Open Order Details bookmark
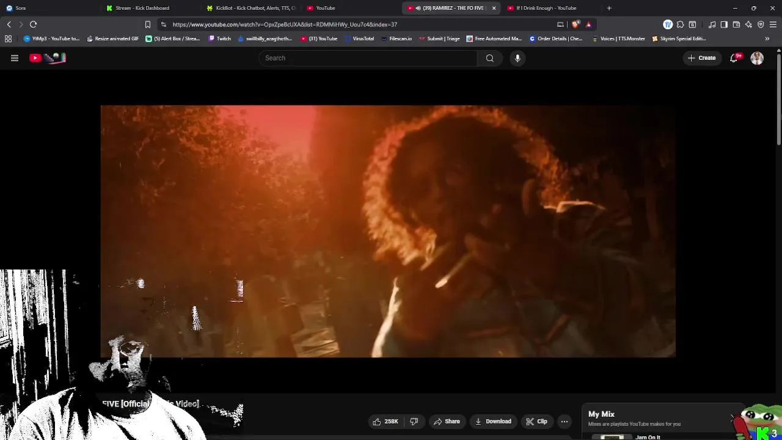This screenshot has height=440, width=782. tap(555, 38)
